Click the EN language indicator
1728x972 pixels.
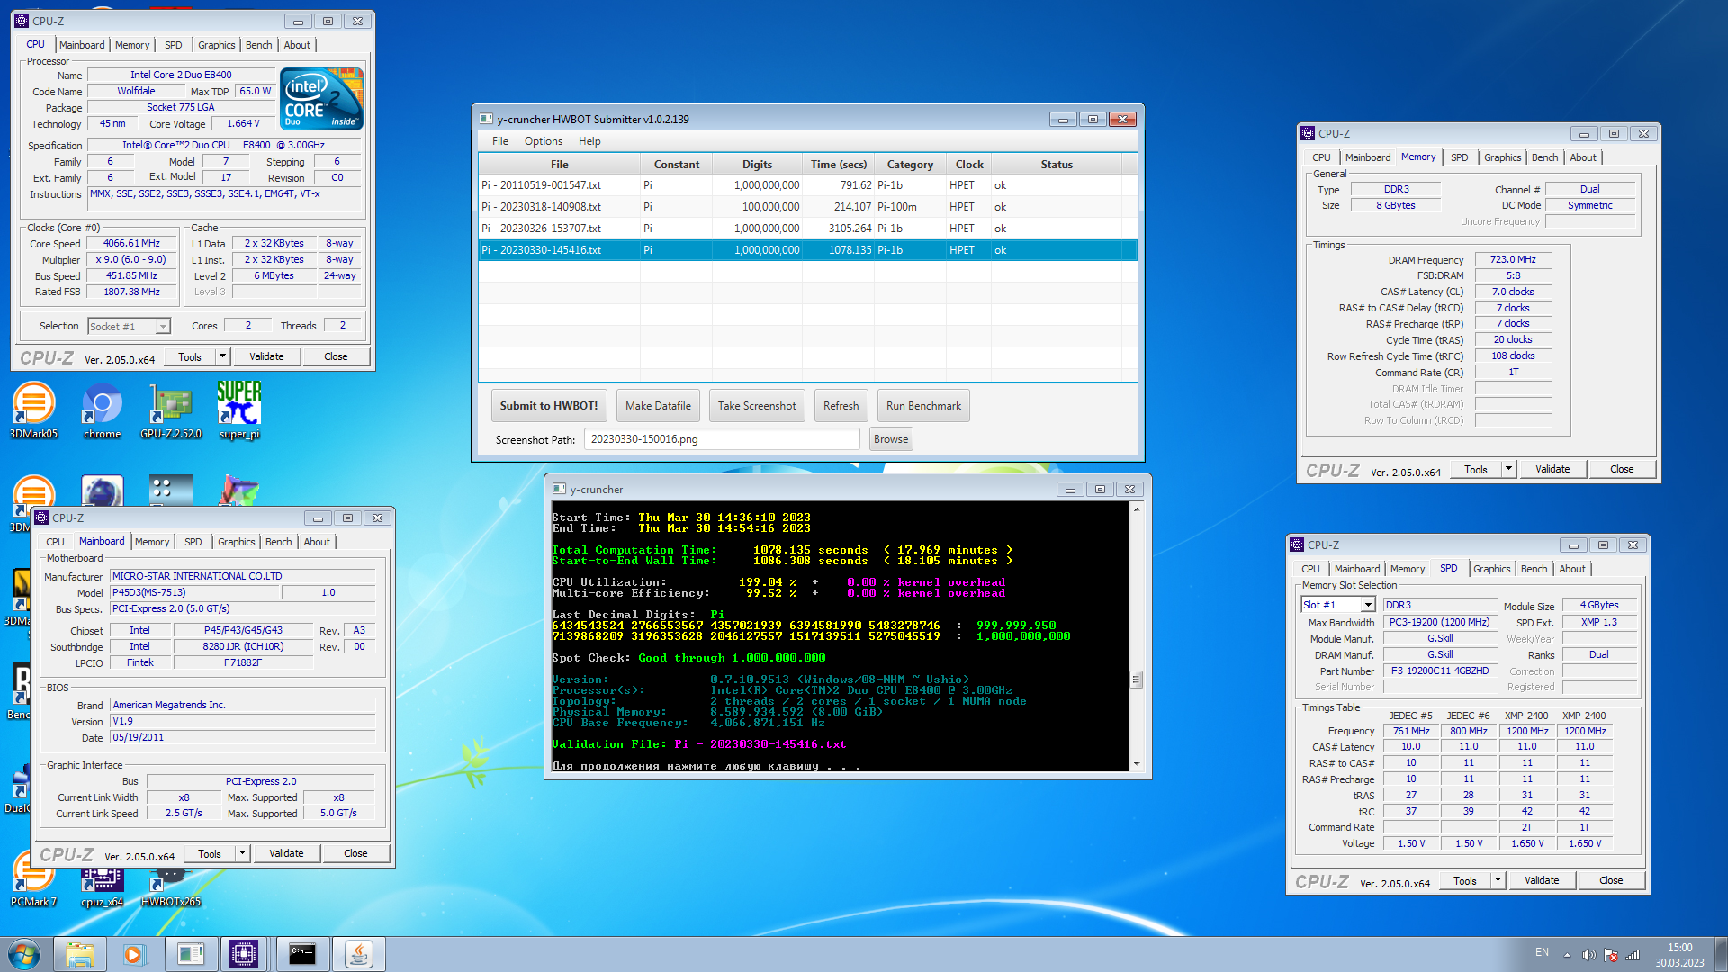[x=1542, y=952]
